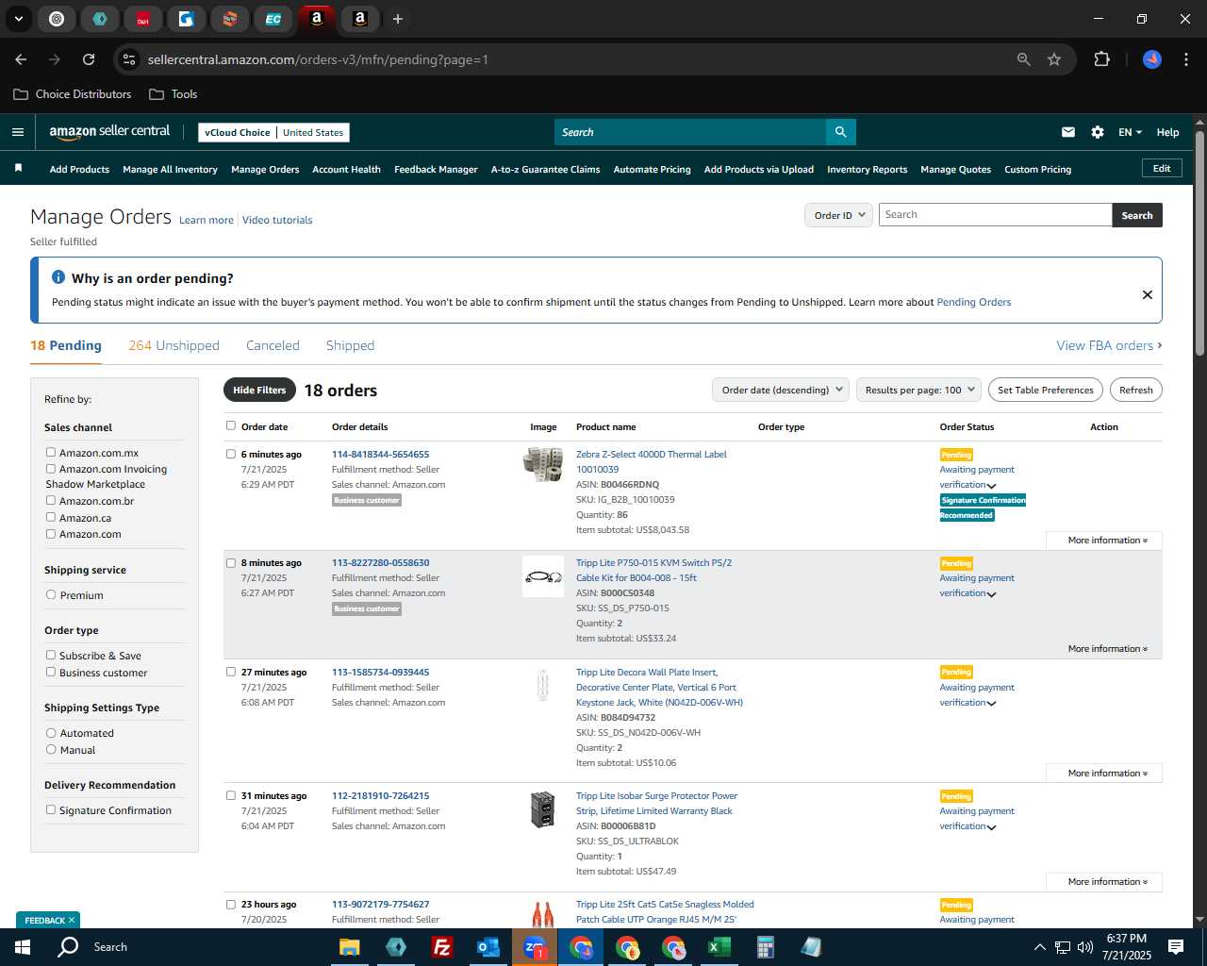The image size is (1207, 966).
Task: Open Calculator from taskbar
Action: (x=765, y=947)
